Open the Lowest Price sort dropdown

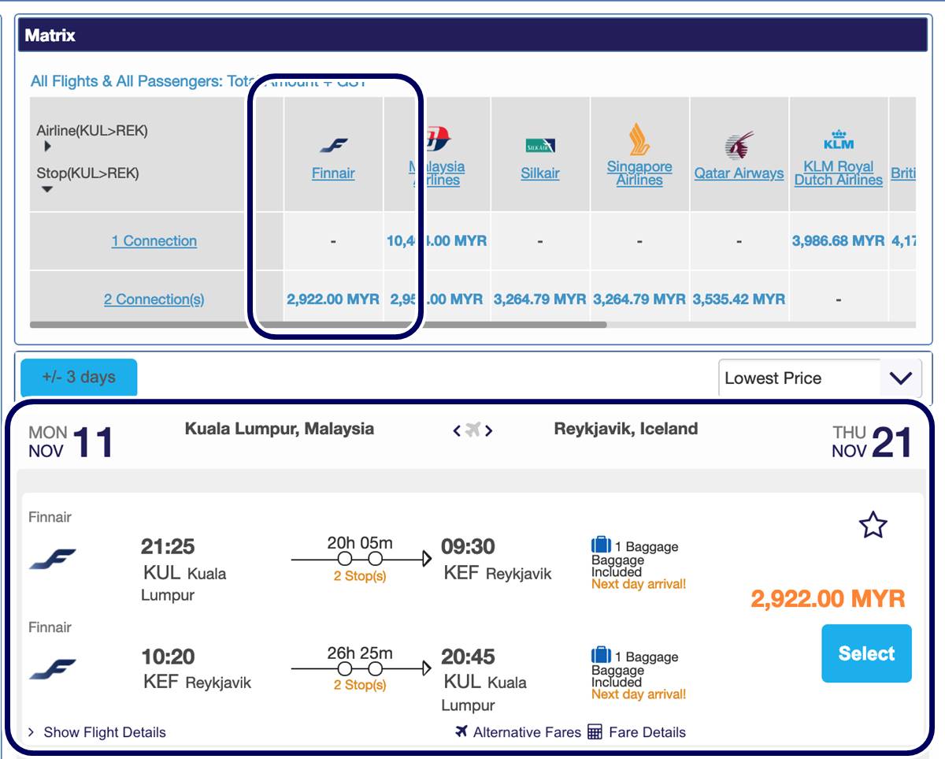pos(820,378)
